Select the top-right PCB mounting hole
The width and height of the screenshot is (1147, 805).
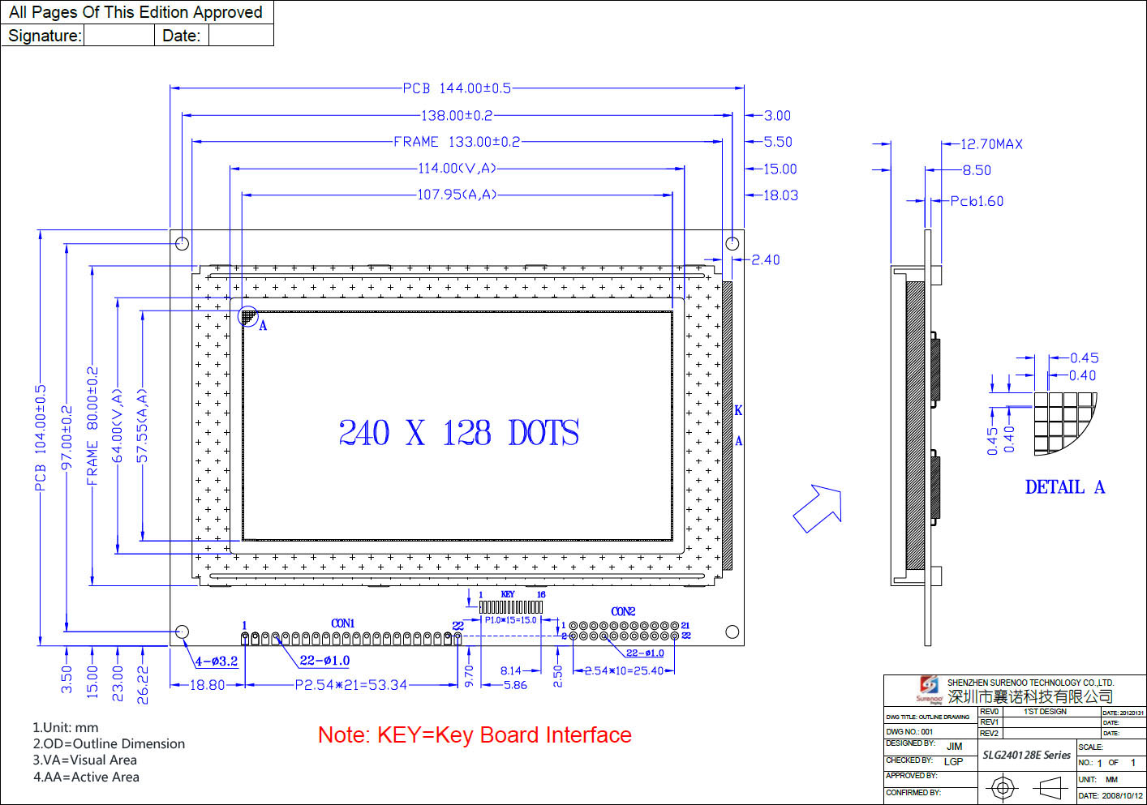point(732,243)
